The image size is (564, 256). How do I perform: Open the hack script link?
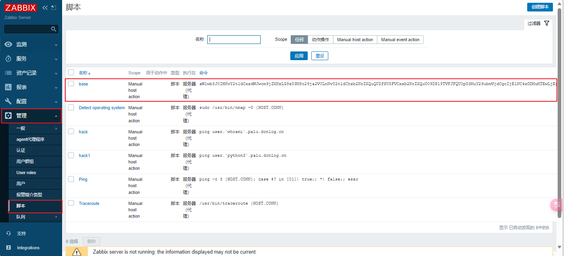[x=83, y=132]
